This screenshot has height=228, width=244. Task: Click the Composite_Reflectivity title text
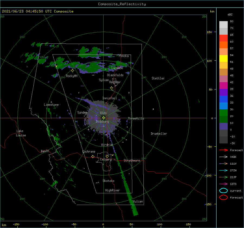122,4
